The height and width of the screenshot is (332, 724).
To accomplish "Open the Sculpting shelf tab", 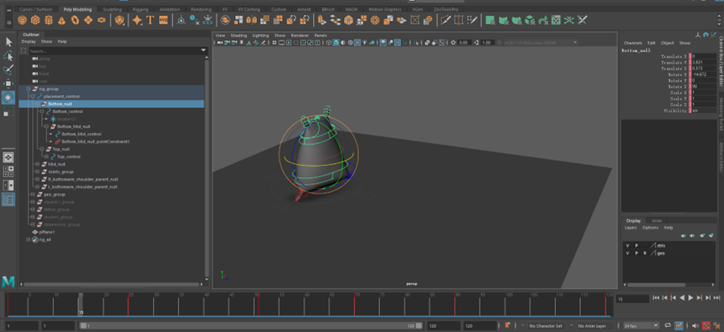I will 112,9.
